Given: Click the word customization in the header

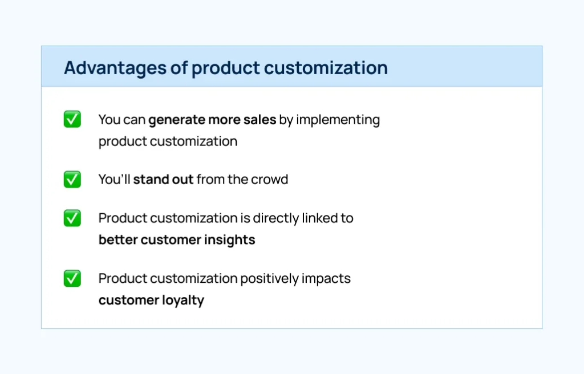Looking at the screenshot, I should click(326, 68).
